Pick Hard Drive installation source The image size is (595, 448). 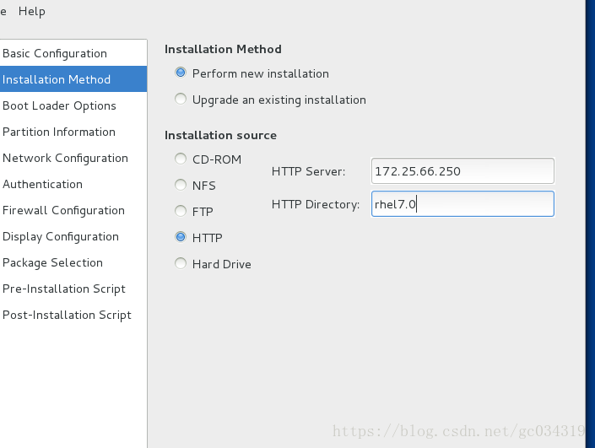(x=181, y=264)
